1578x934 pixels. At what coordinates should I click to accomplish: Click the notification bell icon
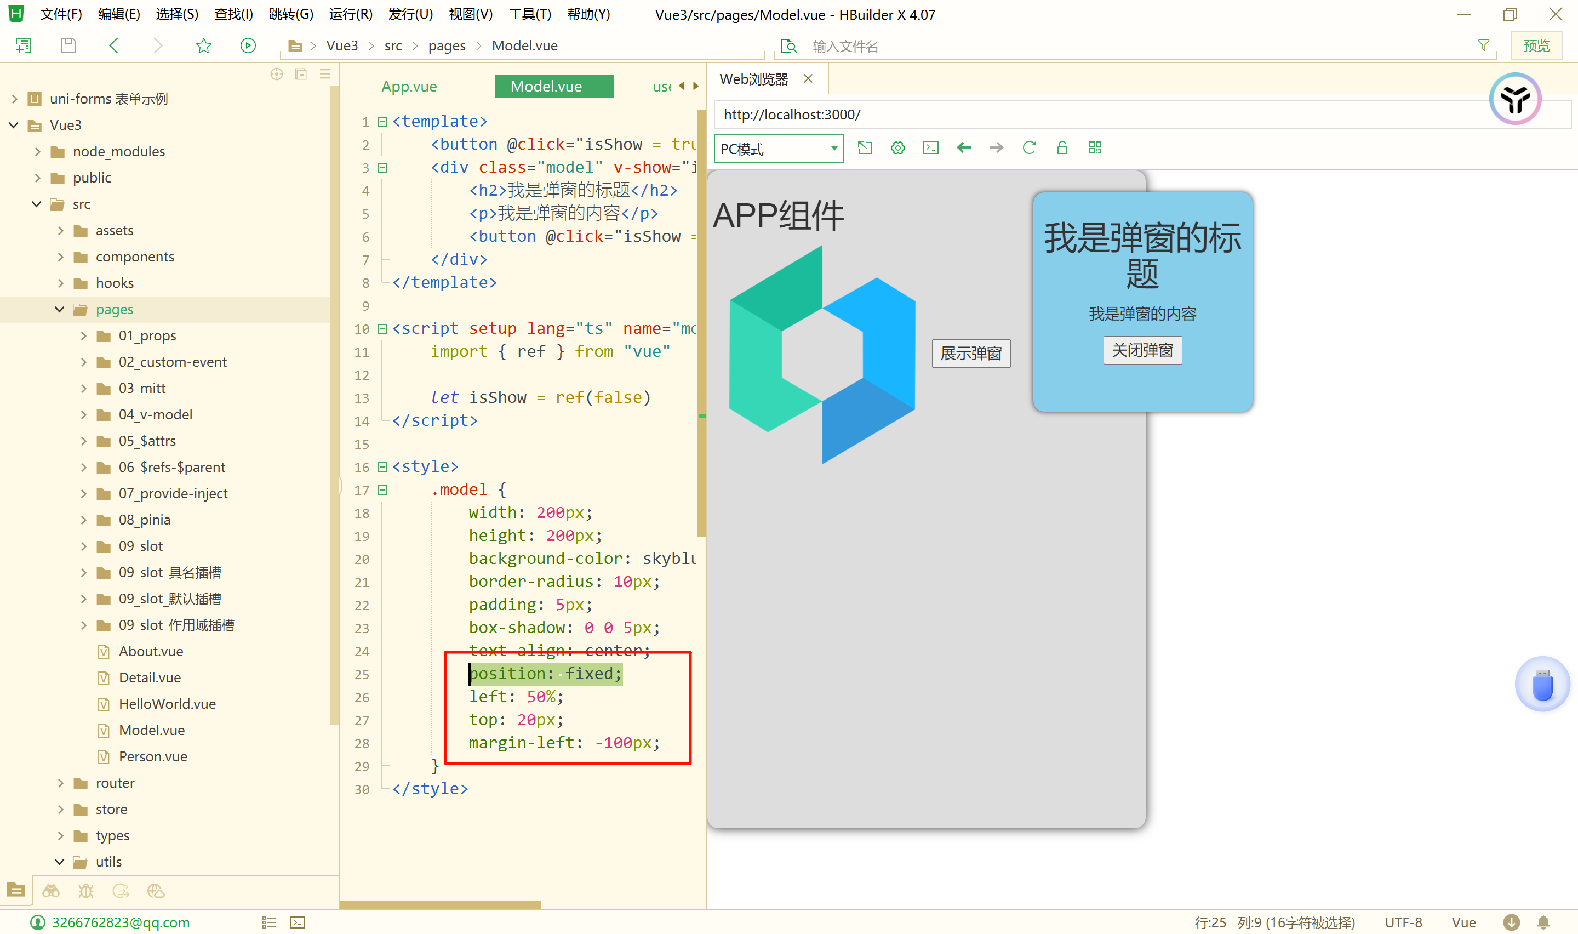pyautogui.click(x=1543, y=922)
